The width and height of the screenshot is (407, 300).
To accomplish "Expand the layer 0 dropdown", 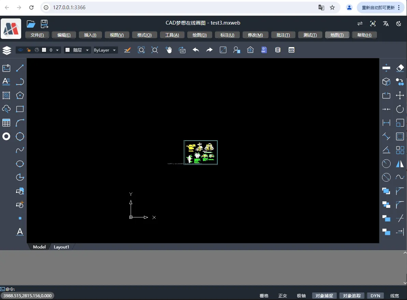I will point(57,50).
